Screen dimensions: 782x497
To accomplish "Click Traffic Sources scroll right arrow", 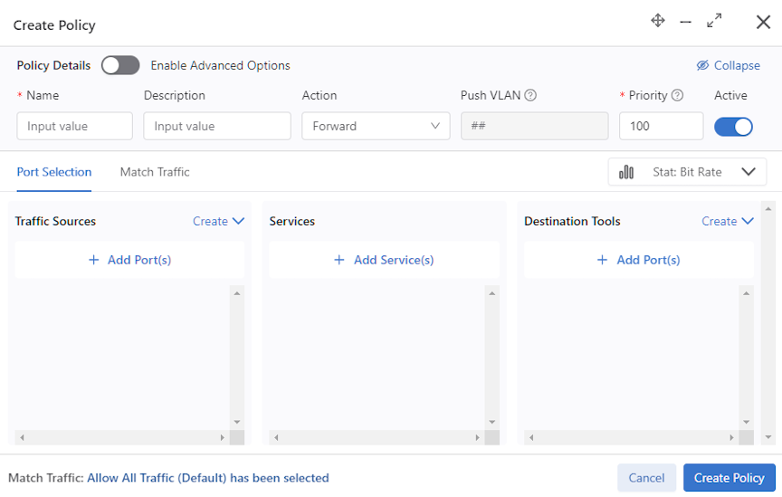I will [x=223, y=437].
